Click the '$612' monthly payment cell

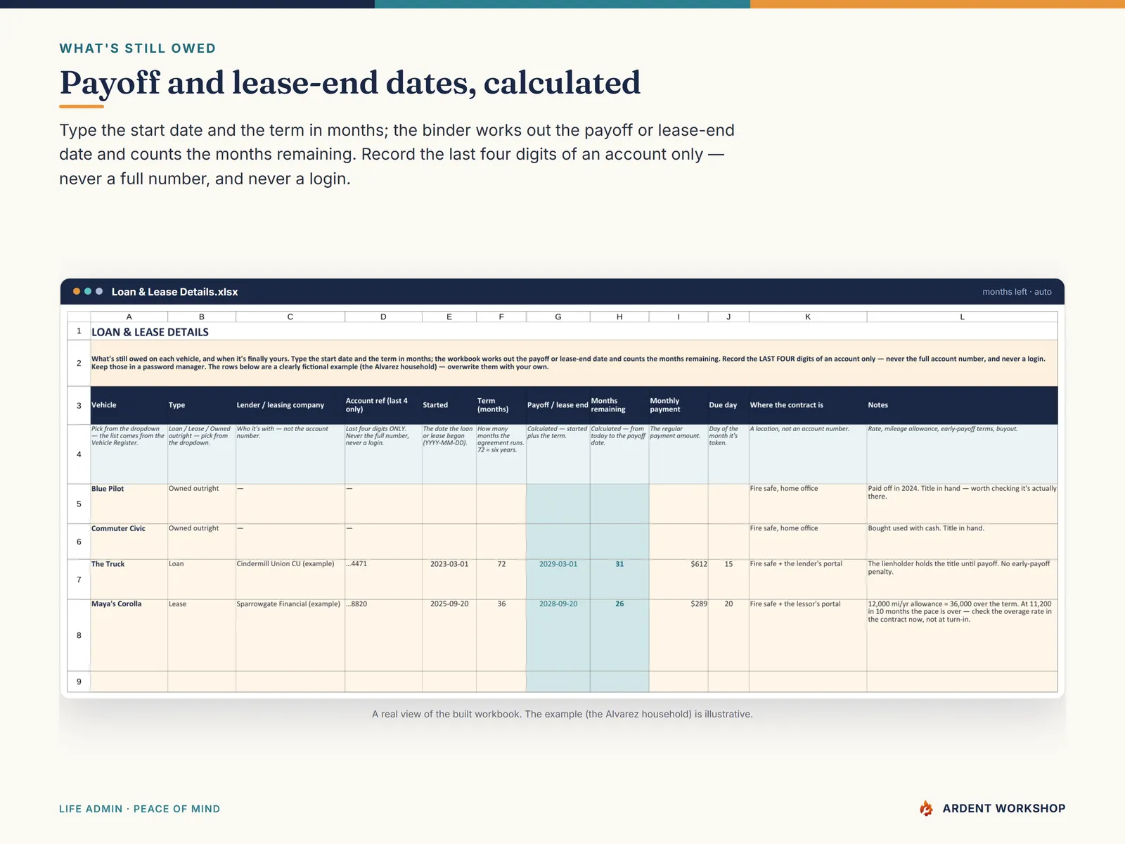(x=679, y=580)
